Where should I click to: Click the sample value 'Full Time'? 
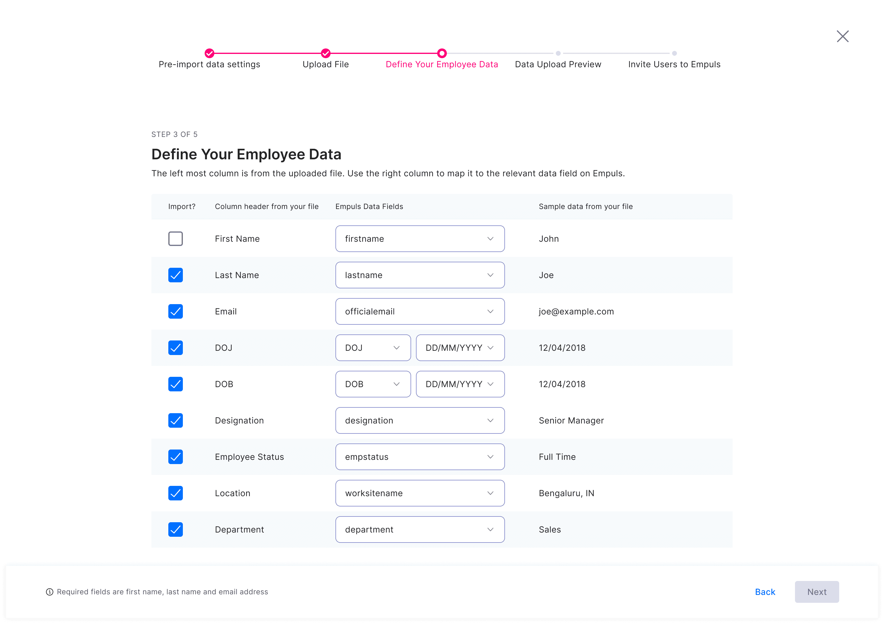[557, 457]
